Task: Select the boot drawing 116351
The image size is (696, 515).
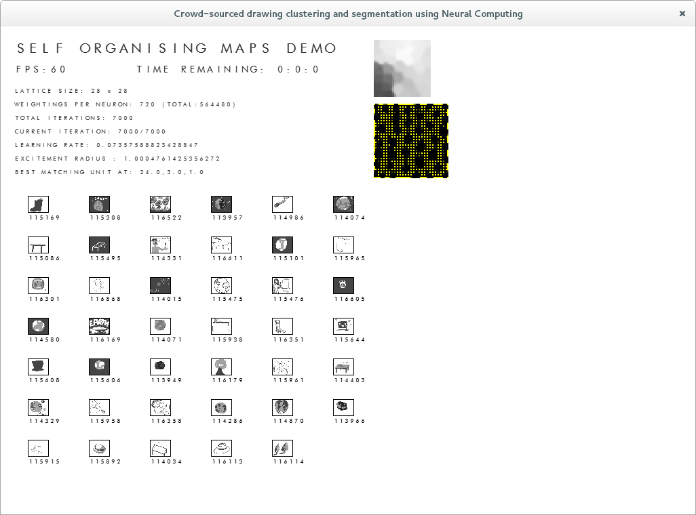Action: [x=282, y=327]
